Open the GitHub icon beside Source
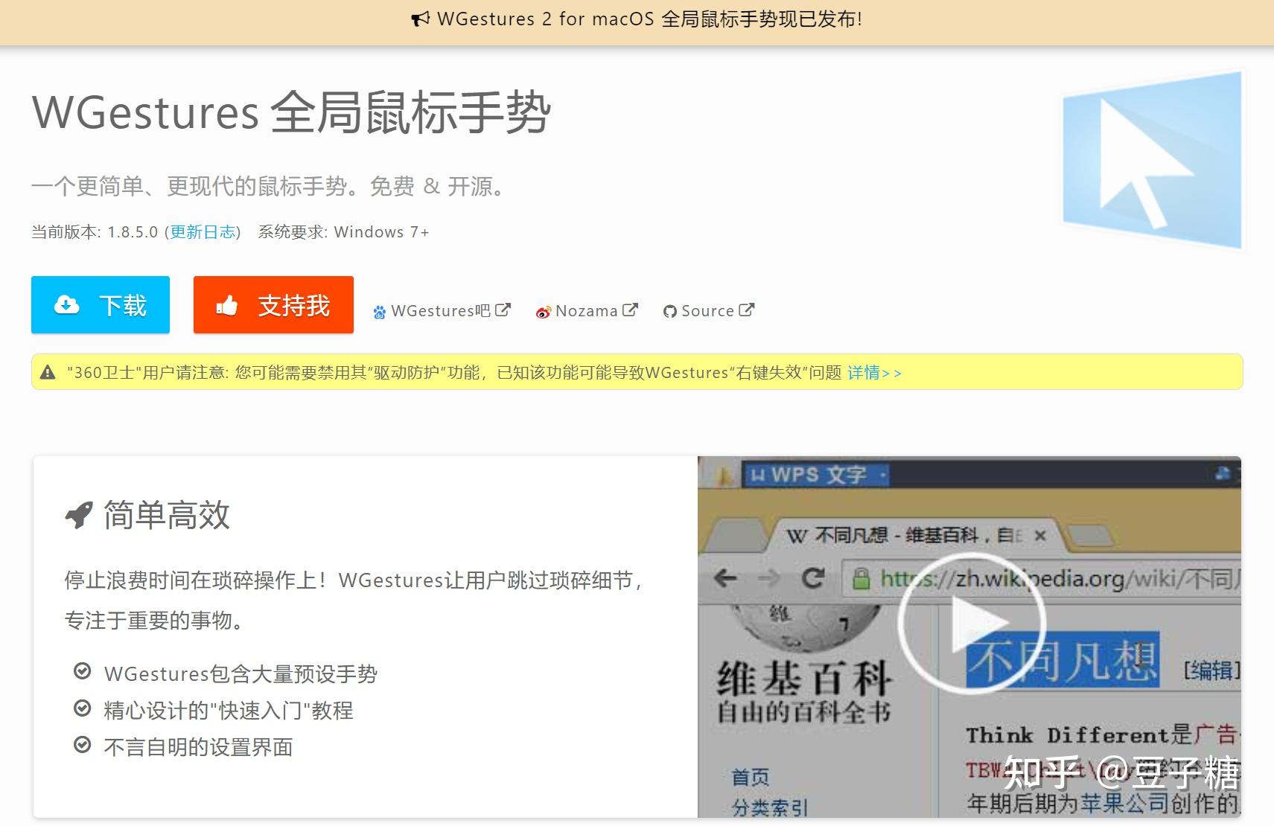The image size is (1274, 826). [x=669, y=311]
